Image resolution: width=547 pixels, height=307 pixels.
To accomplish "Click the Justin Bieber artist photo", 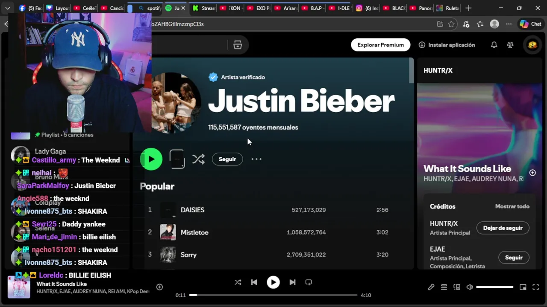I will point(176,102).
